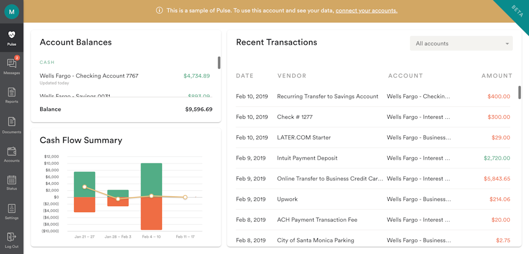
Task: Click the Account Balances scrollbar
Action: pos(219,63)
